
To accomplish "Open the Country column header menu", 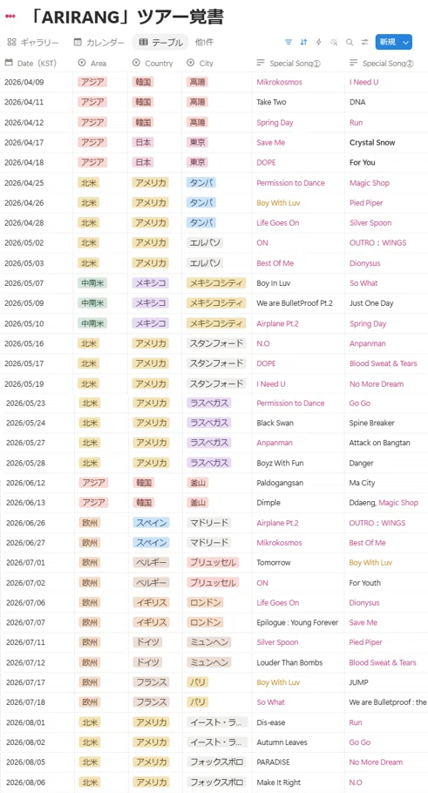I will click(x=153, y=64).
